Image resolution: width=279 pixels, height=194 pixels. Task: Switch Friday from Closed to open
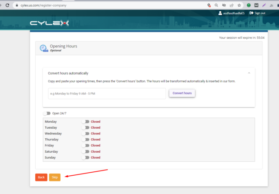85,146
